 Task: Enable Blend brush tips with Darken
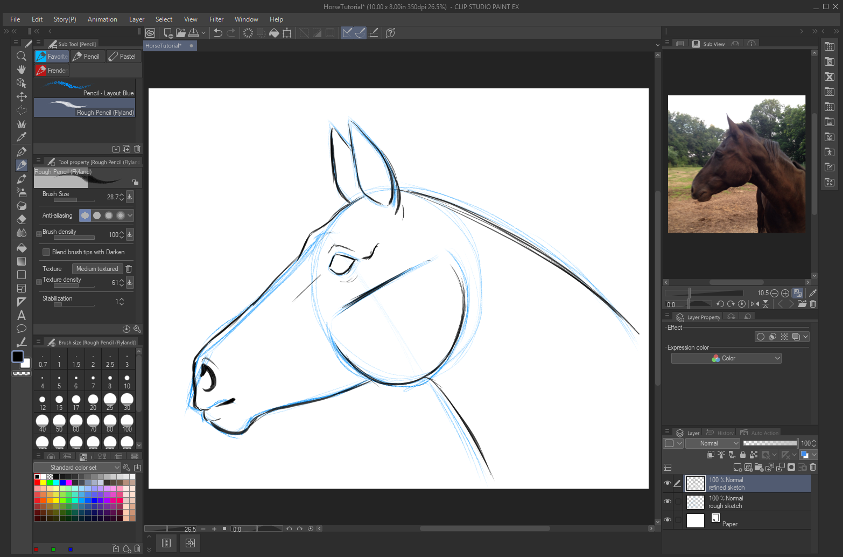coord(46,252)
